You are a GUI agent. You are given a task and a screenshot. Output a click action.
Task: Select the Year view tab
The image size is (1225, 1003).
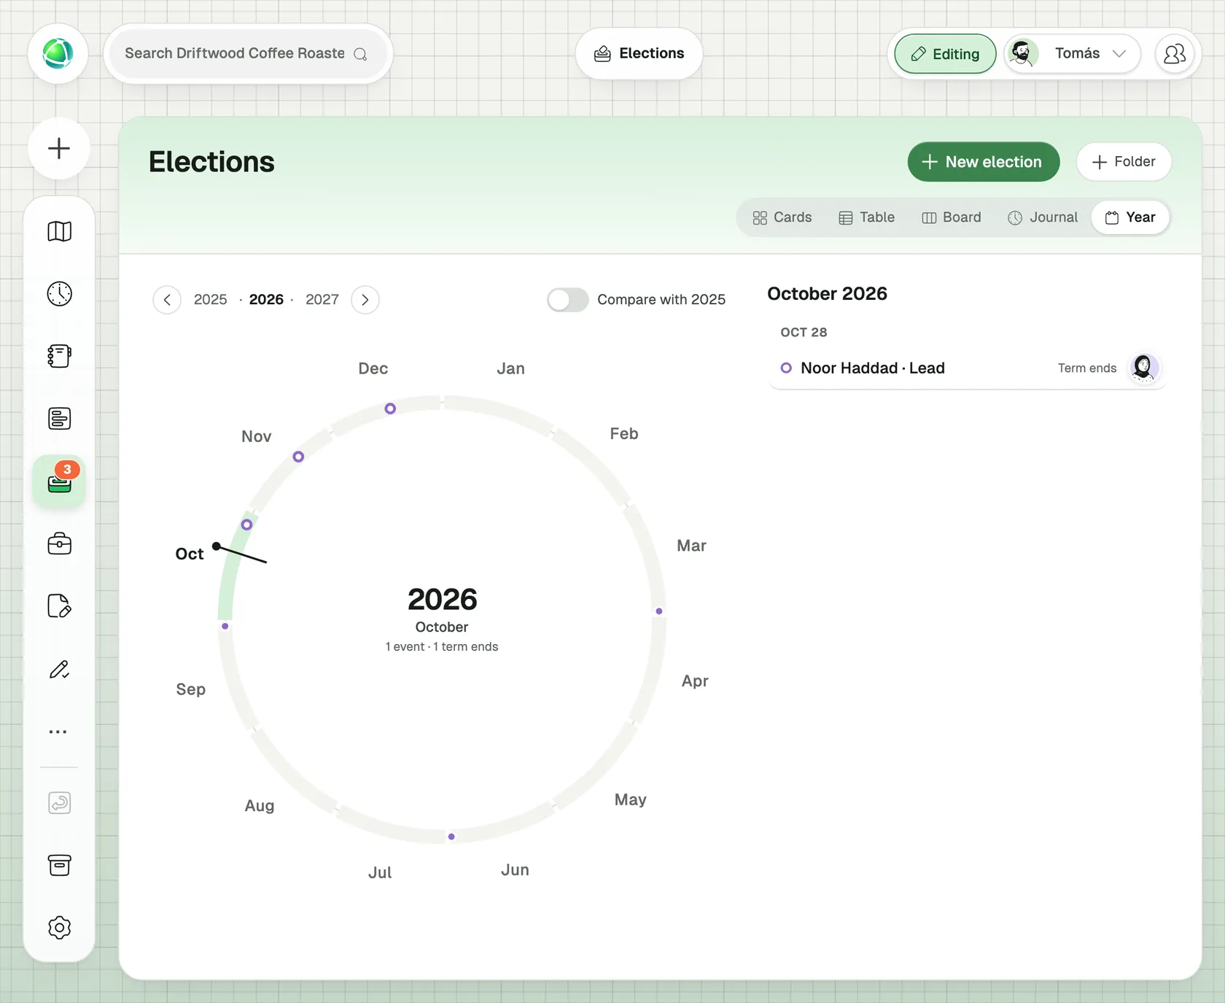point(1130,217)
